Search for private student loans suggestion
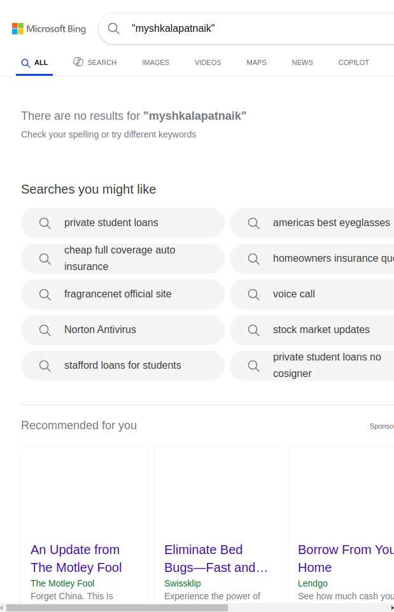 tap(122, 223)
